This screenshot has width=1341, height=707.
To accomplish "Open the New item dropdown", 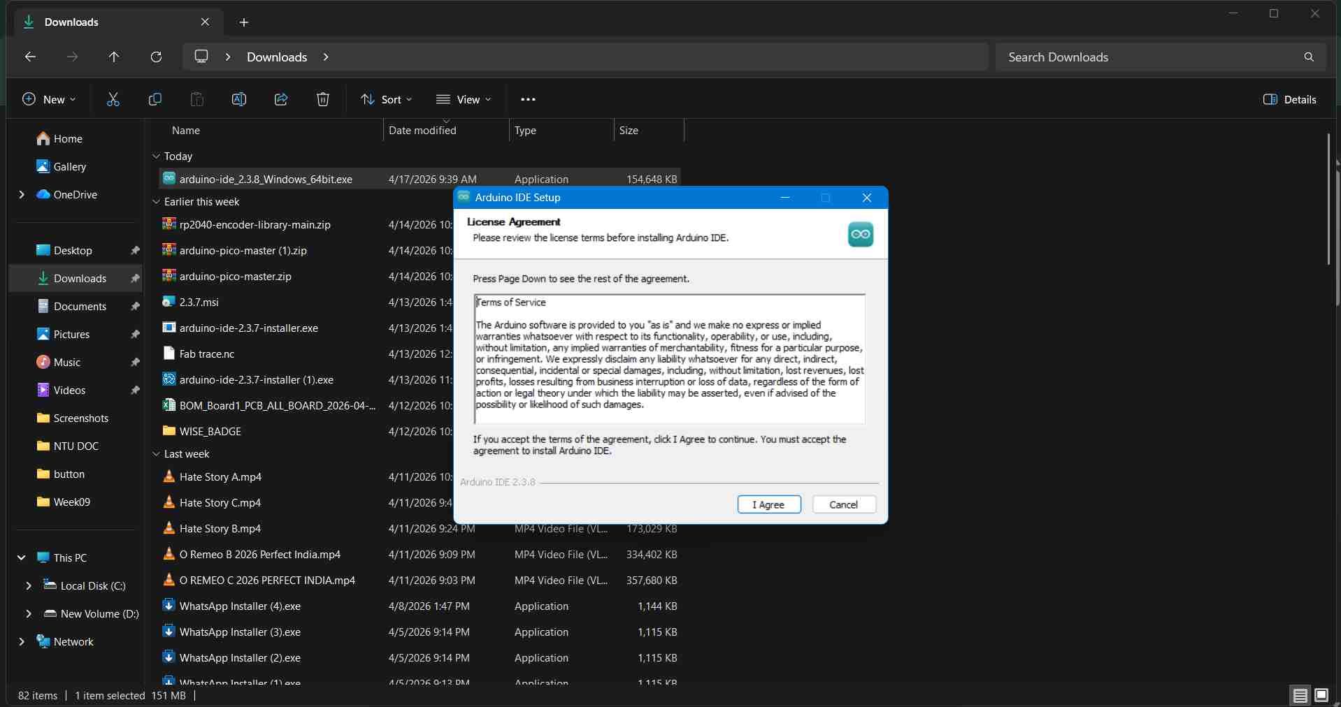I will pyautogui.click(x=49, y=99).
